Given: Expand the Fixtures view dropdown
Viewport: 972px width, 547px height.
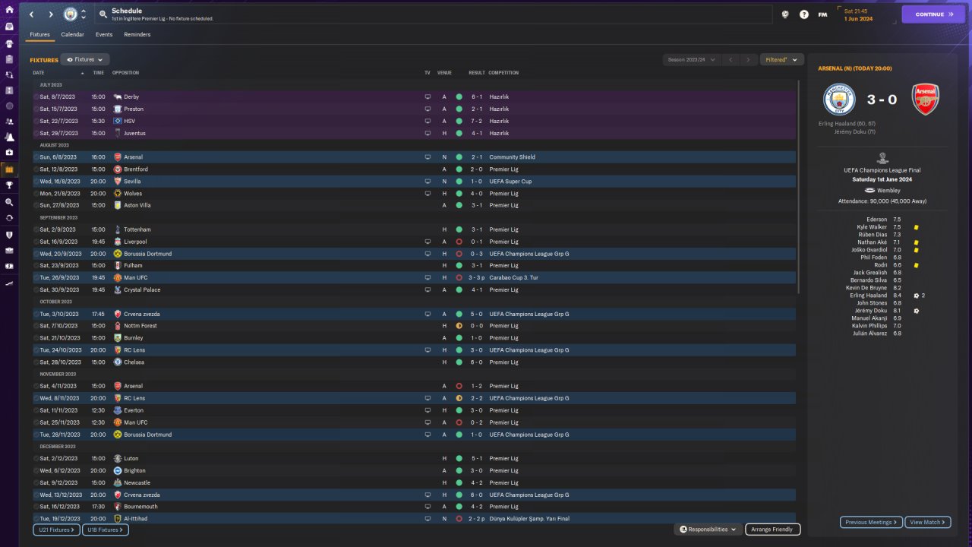Looking at the screenshot, I should tap(85, 59).
